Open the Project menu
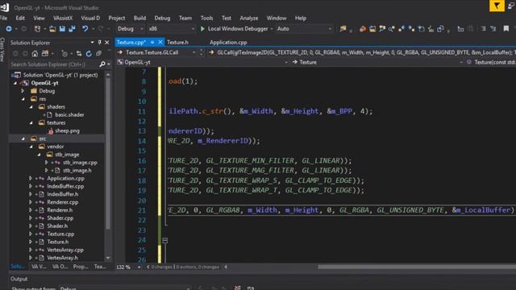 point(116,18)
